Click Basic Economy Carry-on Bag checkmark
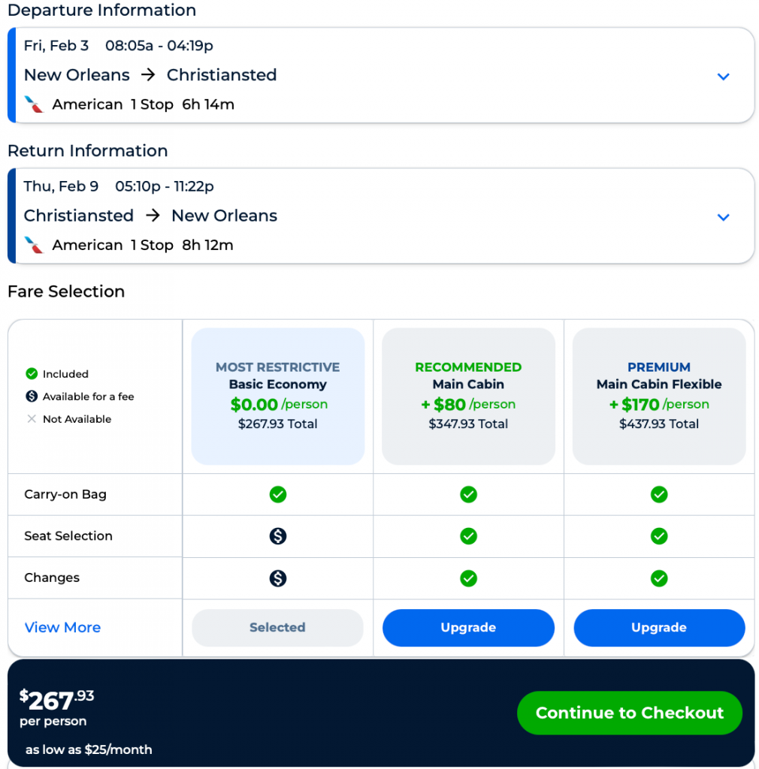Viewport: 759px width, 769px height. tap(278, 494)
